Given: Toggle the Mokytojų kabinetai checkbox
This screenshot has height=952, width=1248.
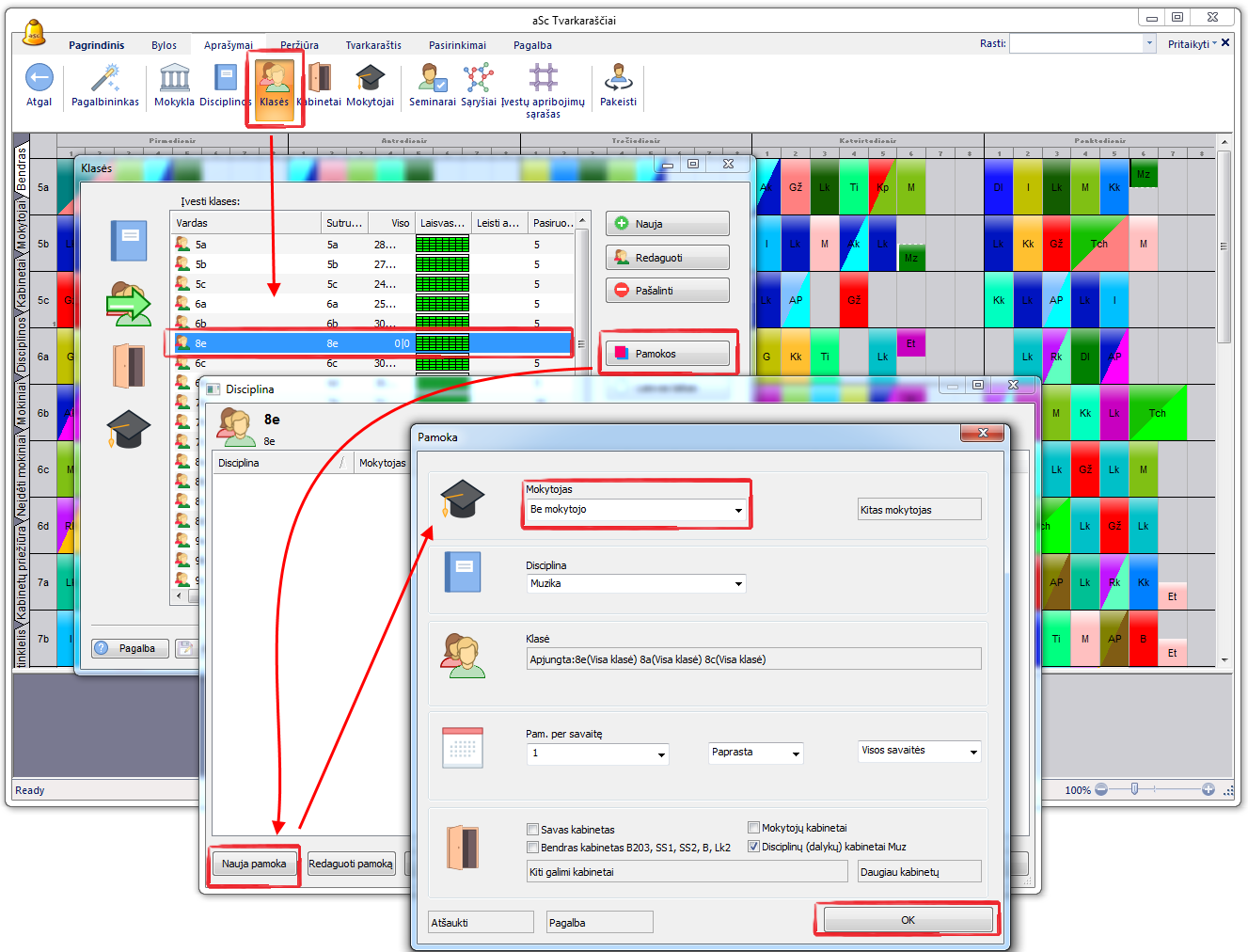Looking at the screenshot, I should (753, 828).
